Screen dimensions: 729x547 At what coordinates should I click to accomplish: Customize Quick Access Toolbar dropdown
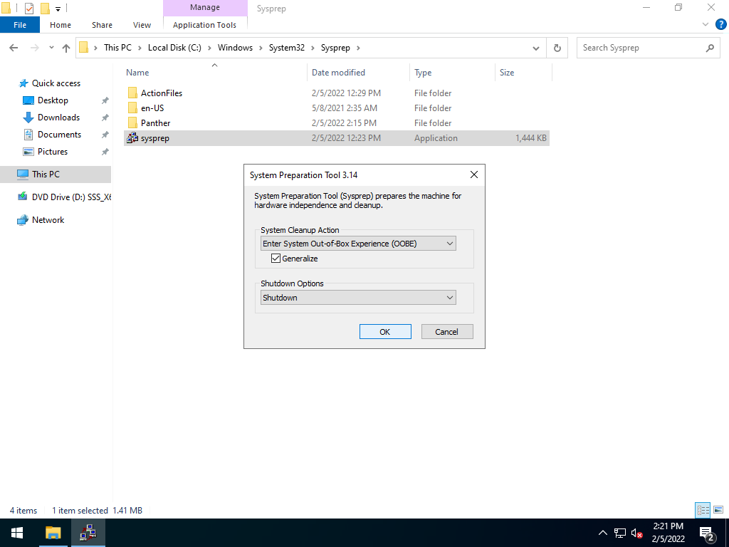(x=58, y=9)
